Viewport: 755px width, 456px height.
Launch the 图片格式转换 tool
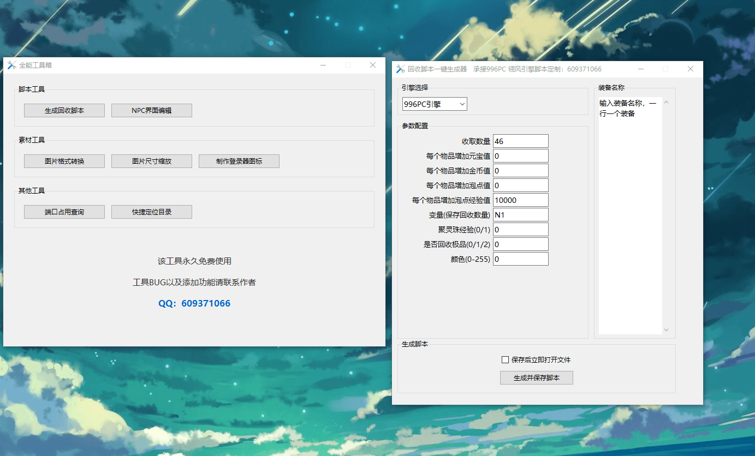[64, 161]
